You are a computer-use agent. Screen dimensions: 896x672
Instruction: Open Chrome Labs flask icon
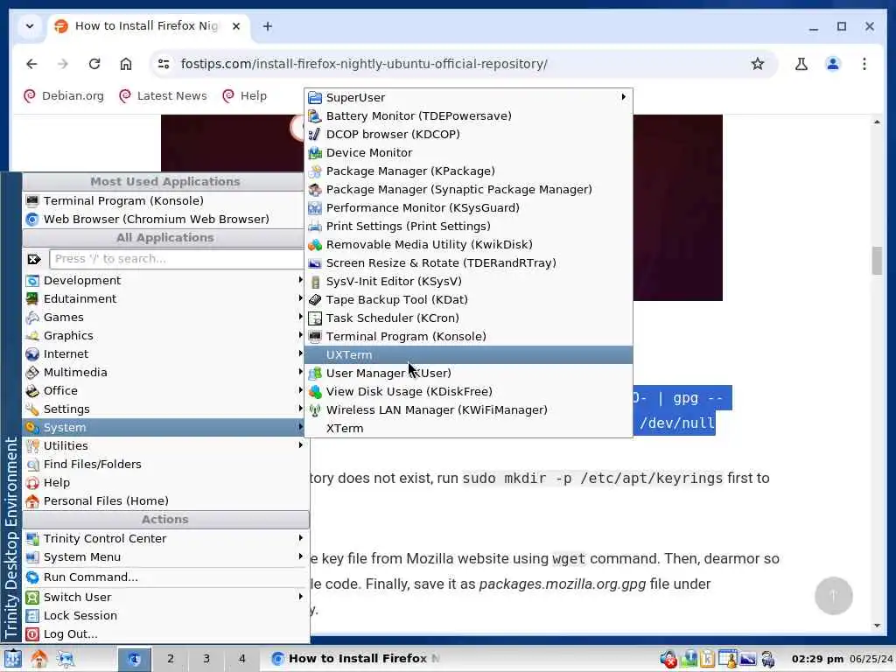click(801, 63)
